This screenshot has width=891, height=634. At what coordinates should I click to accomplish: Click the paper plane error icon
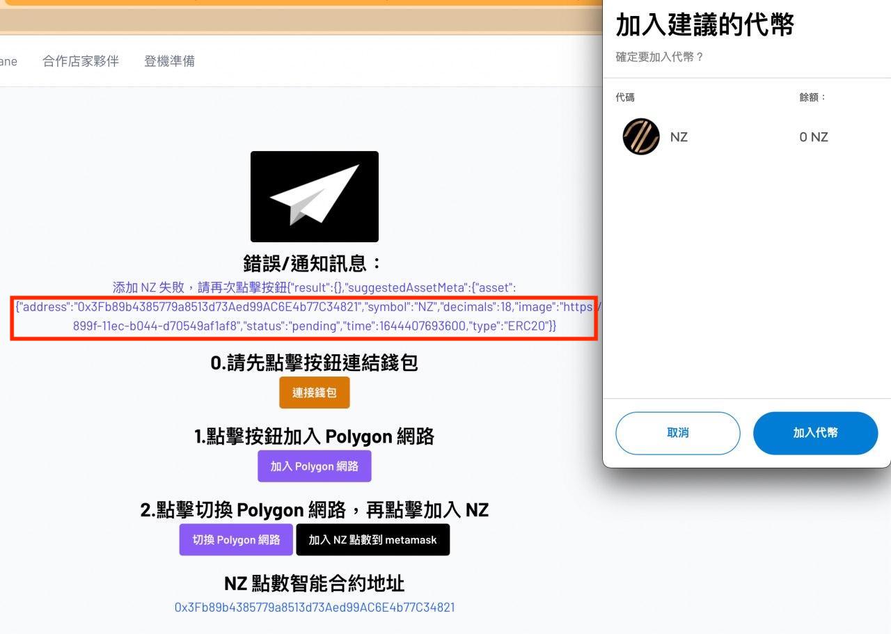click(314, 196)
